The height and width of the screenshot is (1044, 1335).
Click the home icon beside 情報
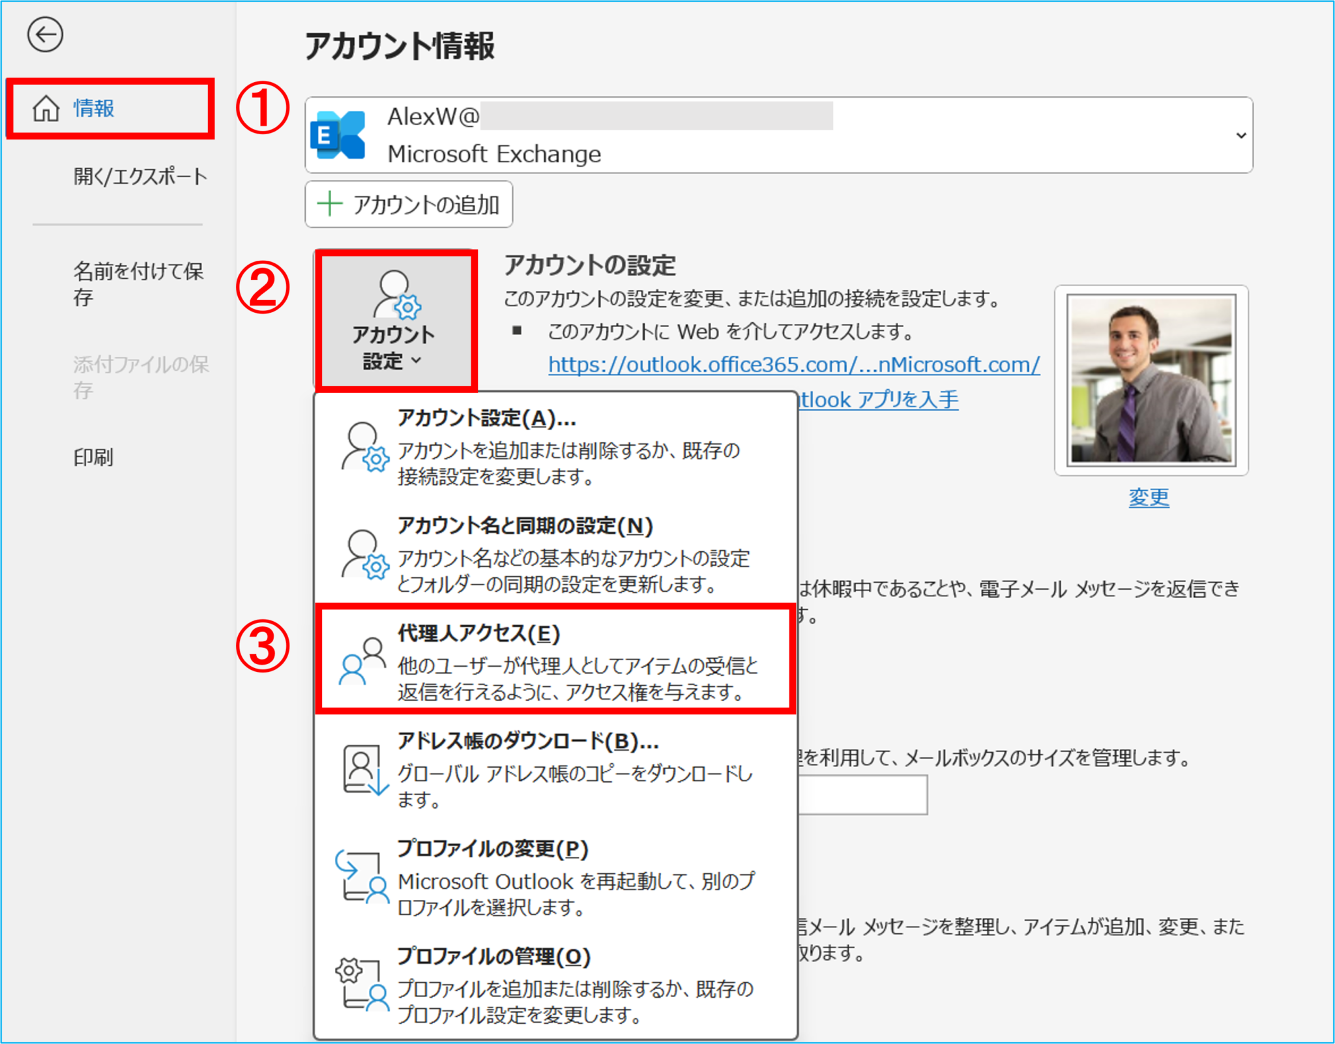46,108
